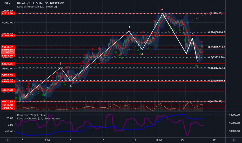The height and width of the screenshot is (143, 242).
Task: Click corrective wave label b
Action: tap(192, 34)
